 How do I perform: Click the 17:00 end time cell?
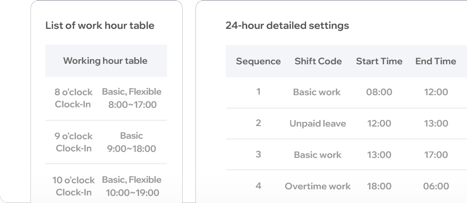pyautogui.click(x=436, y=155)
